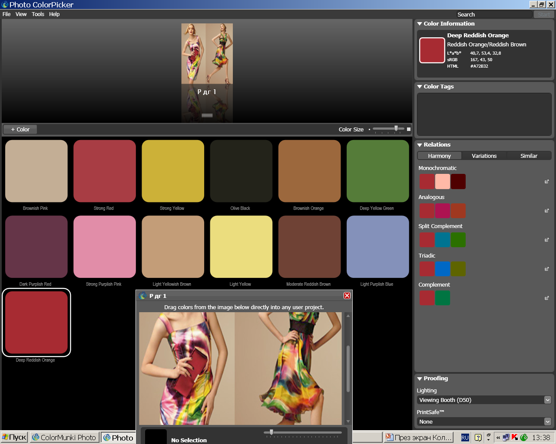Image resolution: width=556 pixels, height=444 pixels.
Task: Switch to Photo taskbar item
Action: [x=118, y=437]
